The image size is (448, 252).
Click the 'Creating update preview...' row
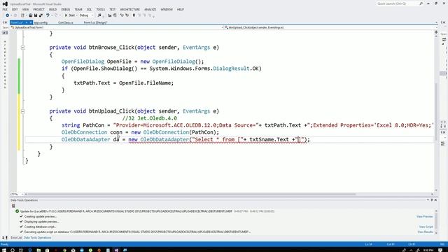tap(38, 216)
